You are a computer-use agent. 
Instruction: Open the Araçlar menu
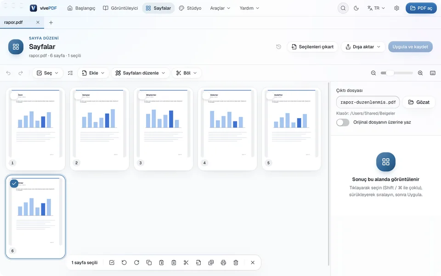point(220,8)
